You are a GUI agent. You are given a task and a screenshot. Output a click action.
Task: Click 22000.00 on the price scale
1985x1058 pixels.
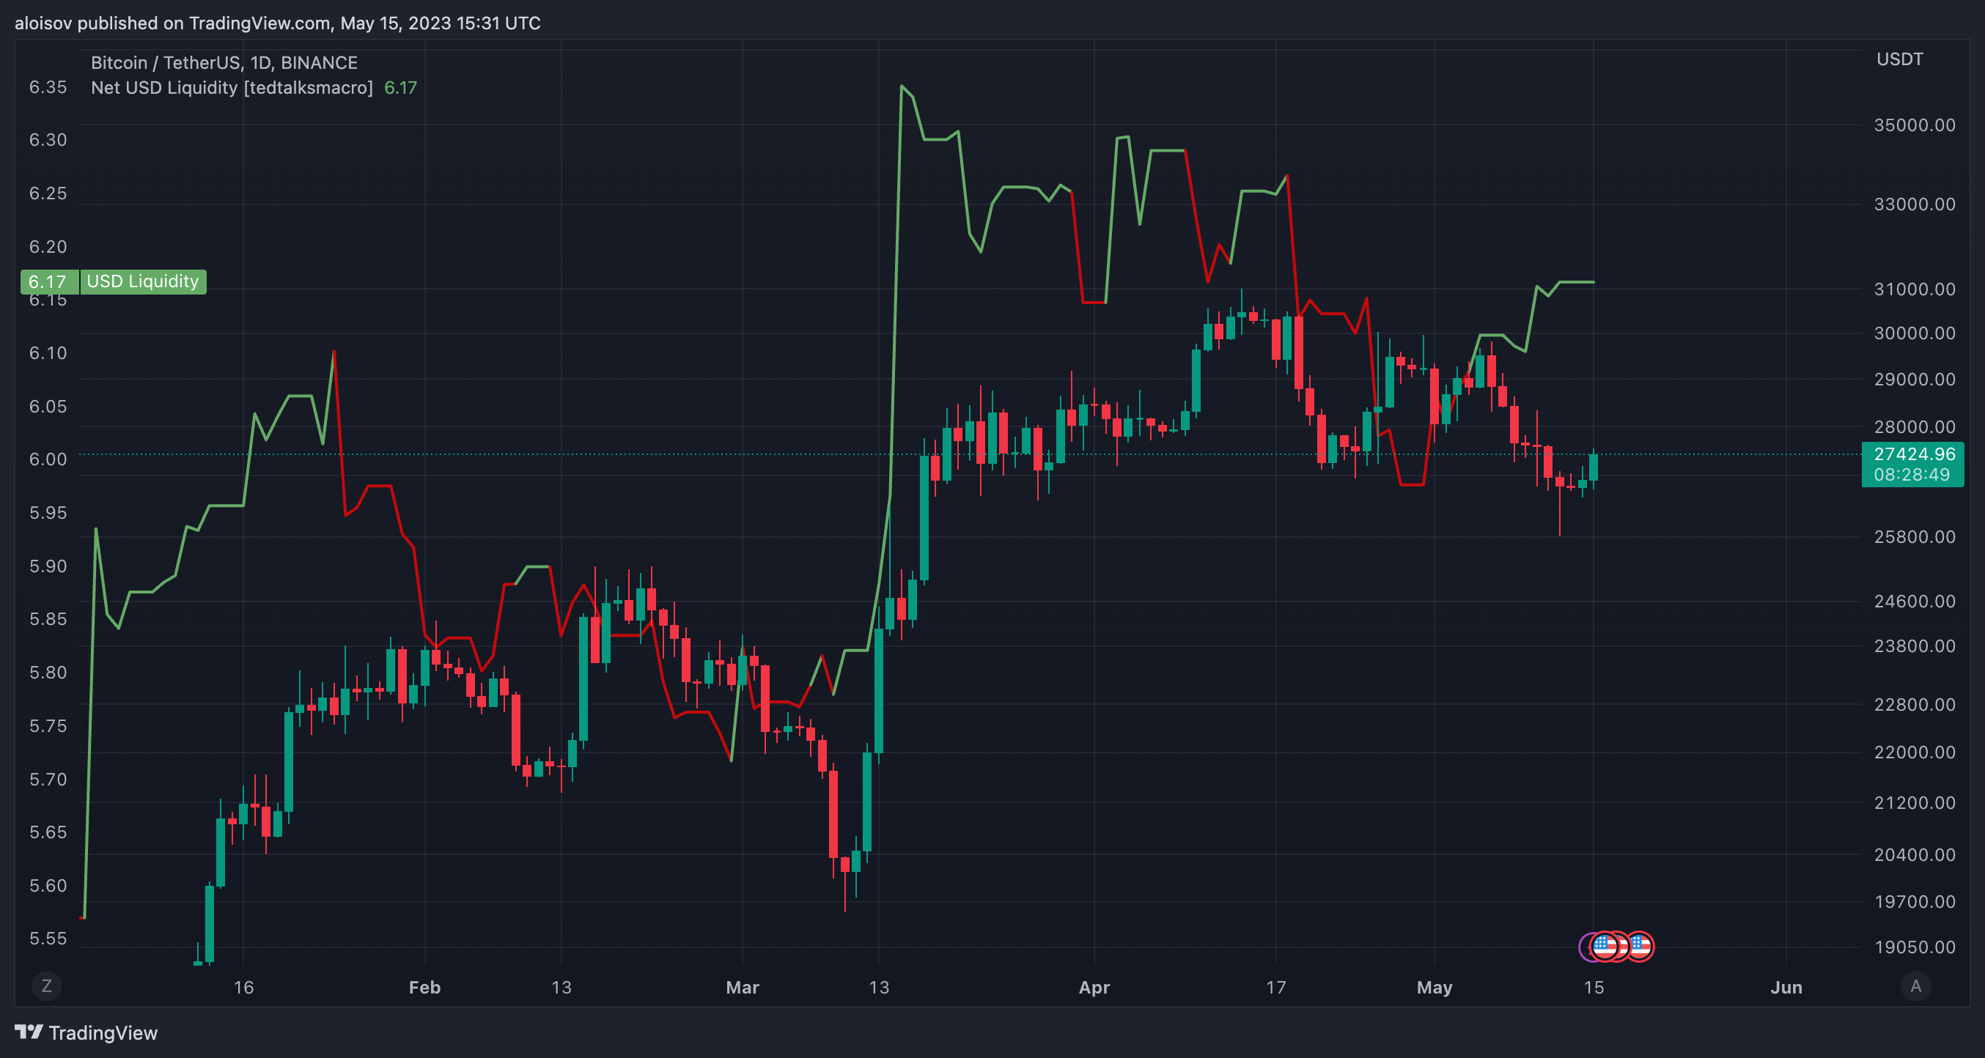click(x=1914, y=752)
